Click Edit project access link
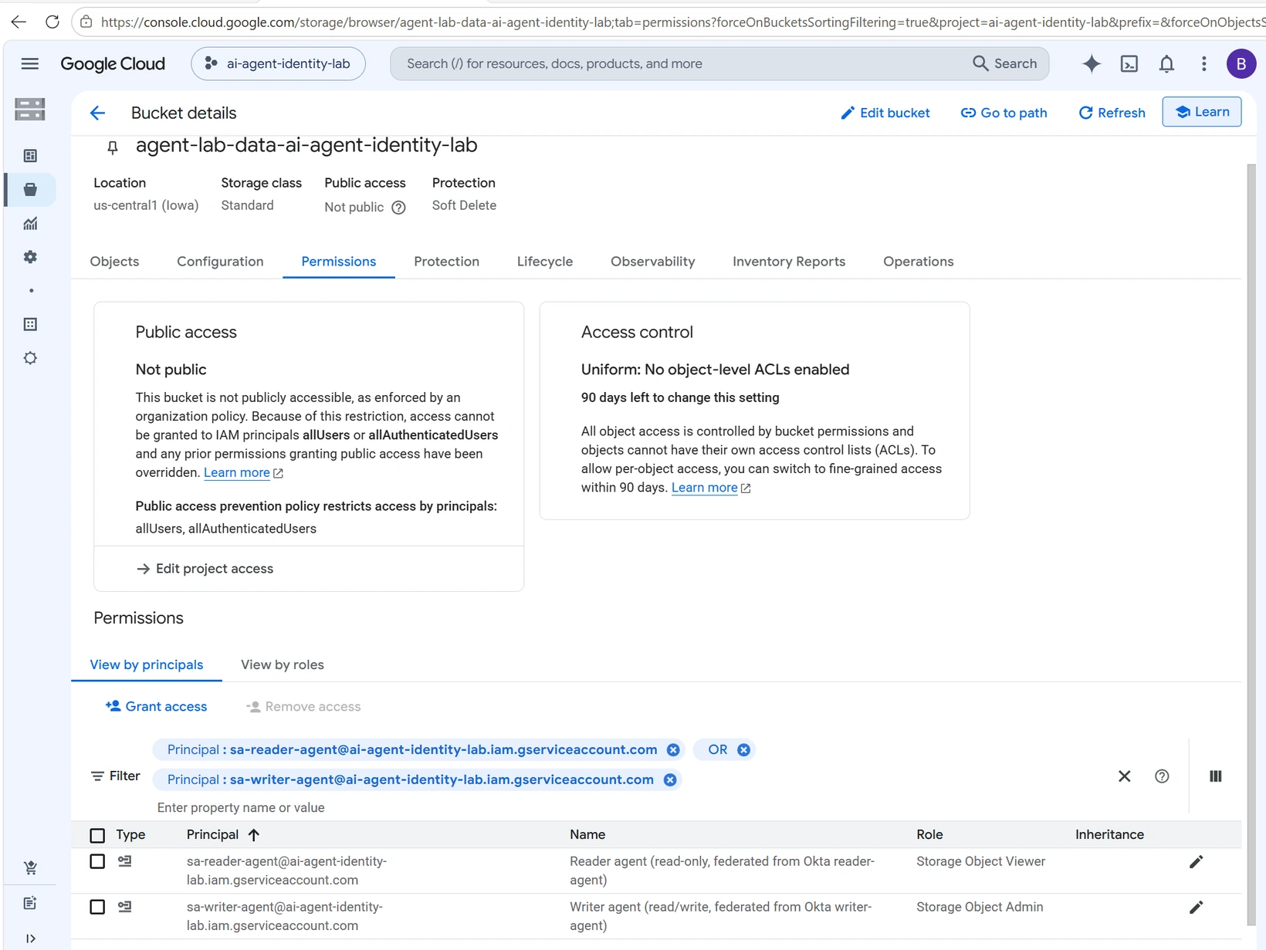The width and height of the screenshot is (1266, 950). coord(205,569)
